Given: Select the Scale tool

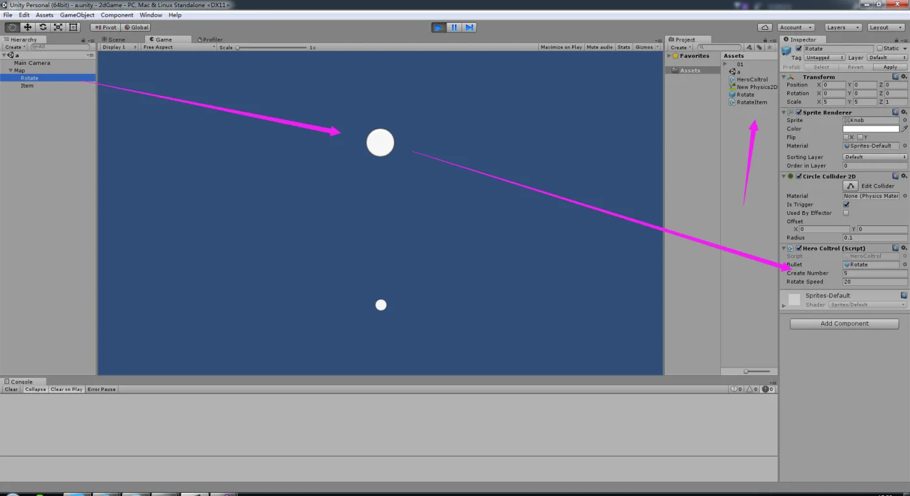Looking at the screenshot, I should (x=58, y=27).
